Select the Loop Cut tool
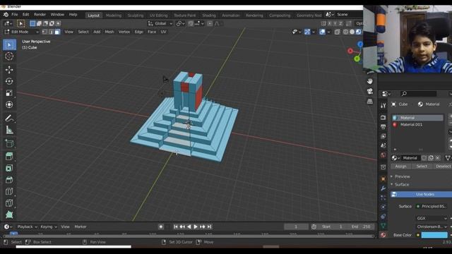The height and width of the screenshot is (254, 452). tap(9, 191)
